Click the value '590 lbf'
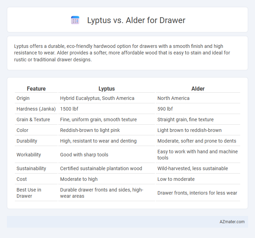The width and height of the screenshot is (255, 238). (165, 109)
